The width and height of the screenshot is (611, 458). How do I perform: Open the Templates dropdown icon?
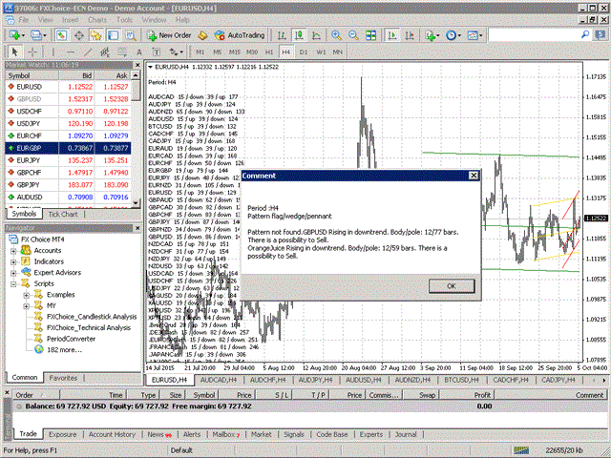474,35
